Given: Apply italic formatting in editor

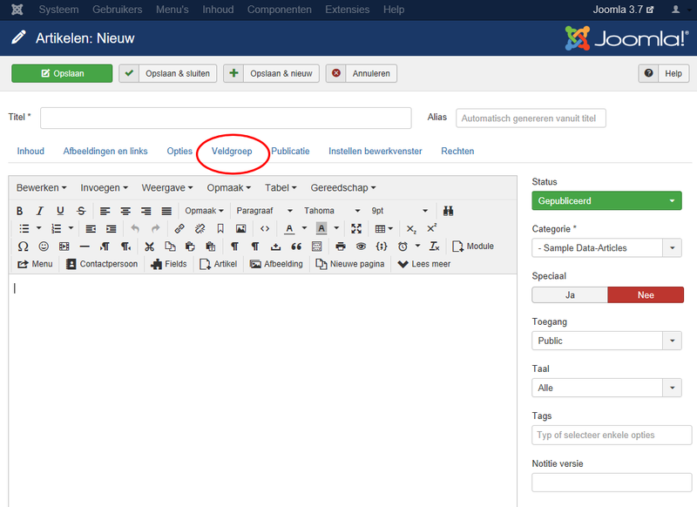Looking at the screenshot, I should 39,211.
